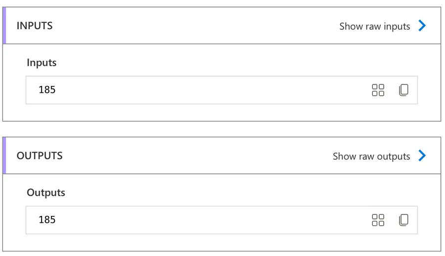This screenshot has height=256, width=445.
Task: Focus the Outputs value box
Action: coord(198,220)
